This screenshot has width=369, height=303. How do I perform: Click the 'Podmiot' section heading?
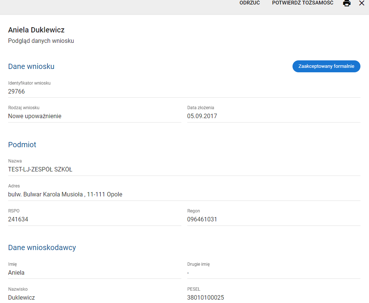point(22,145)
